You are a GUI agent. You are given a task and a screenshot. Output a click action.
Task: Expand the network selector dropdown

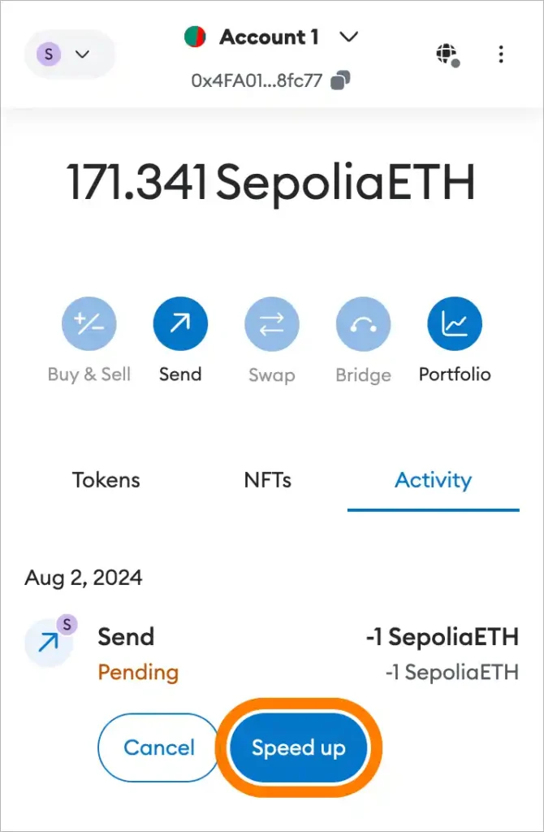70,54
